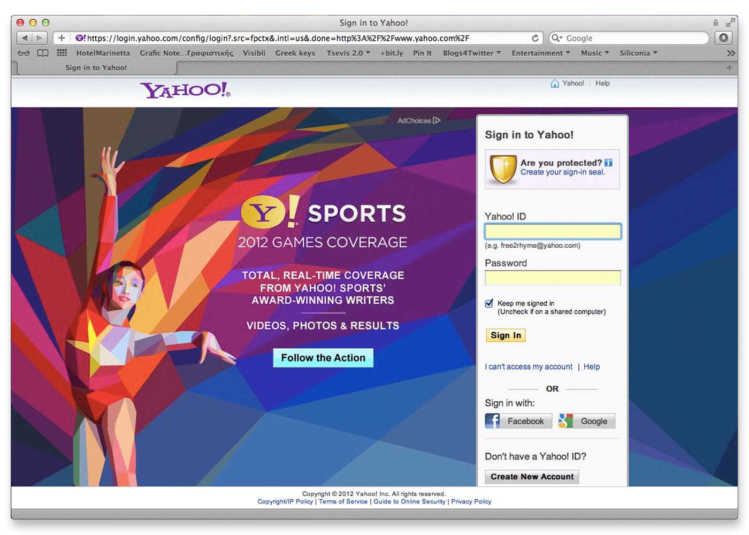Open the Tsevis 2.0 dropdown
The height and width of the screenshot is (535, 749).
pos(348,53)
